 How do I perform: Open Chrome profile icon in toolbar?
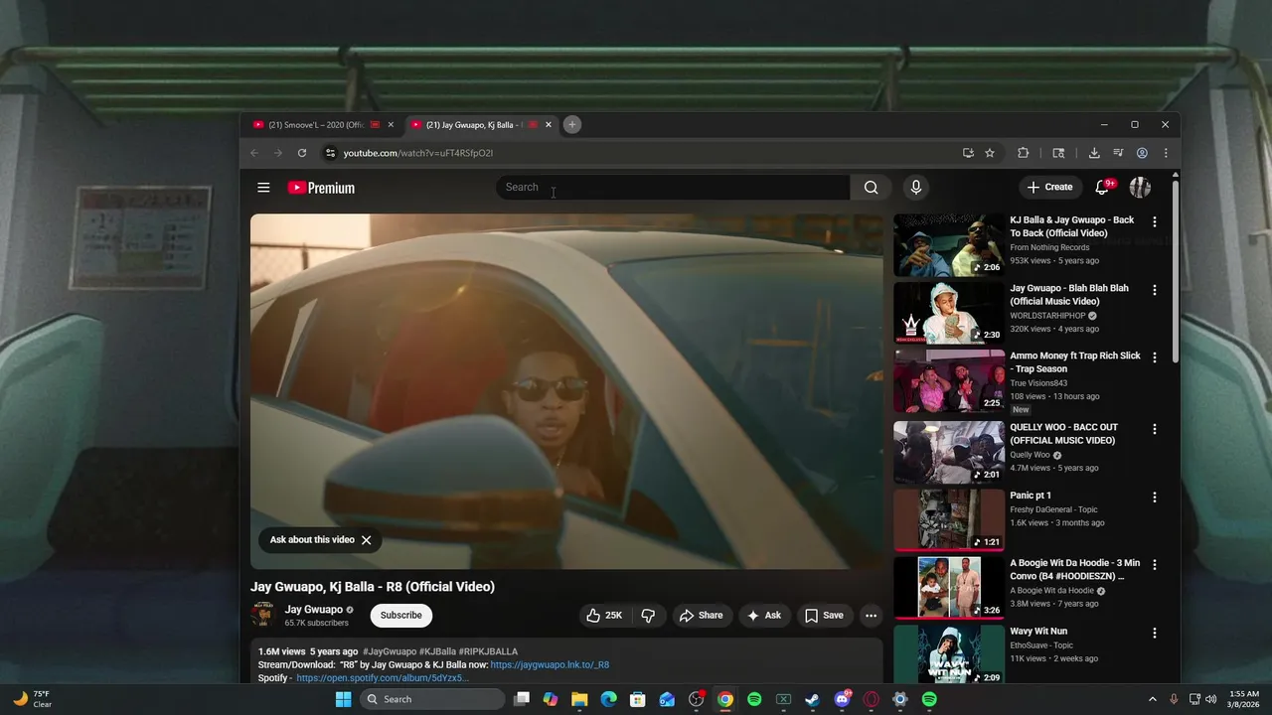point(1142,153)
